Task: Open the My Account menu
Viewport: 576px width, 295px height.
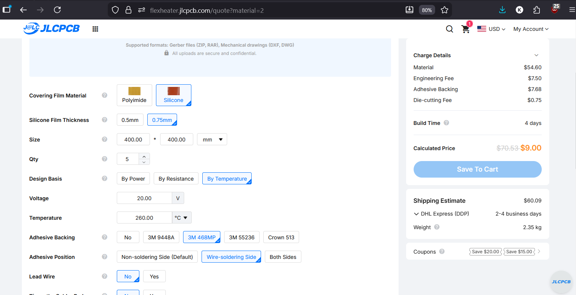Action: coord(531,29)
